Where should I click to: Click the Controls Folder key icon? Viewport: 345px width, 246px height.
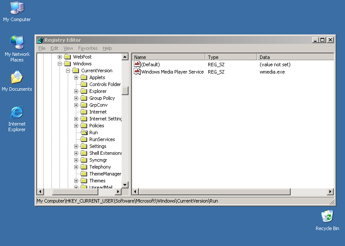pyautogui.click(x=84, y=84)
